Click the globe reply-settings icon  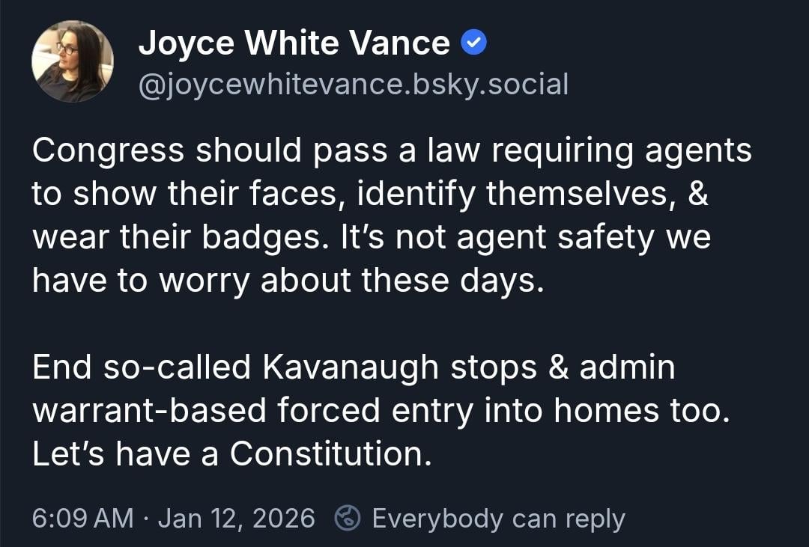(x=348, y=518)
